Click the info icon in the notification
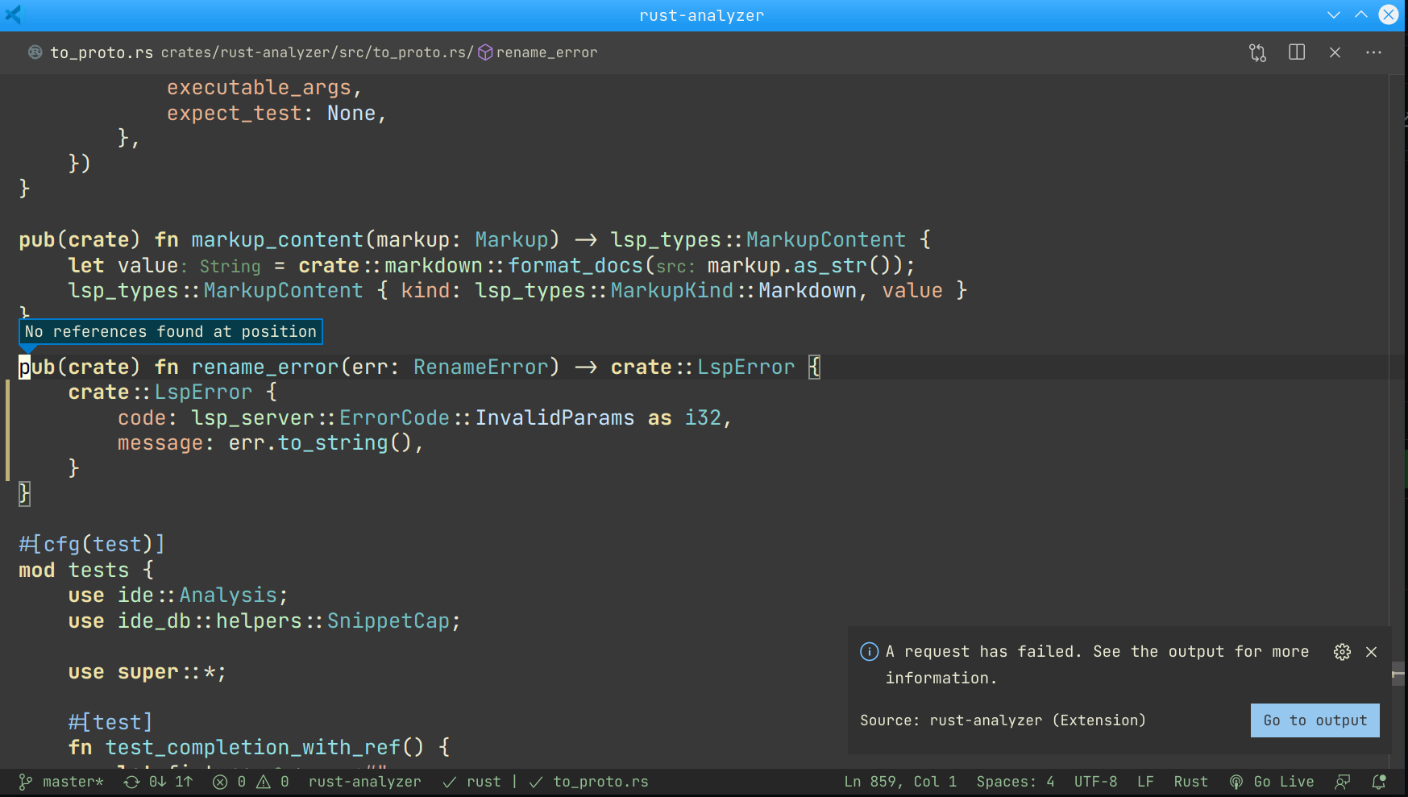Viewport: 1408px width, 797px height. click(x=869, y=652)
